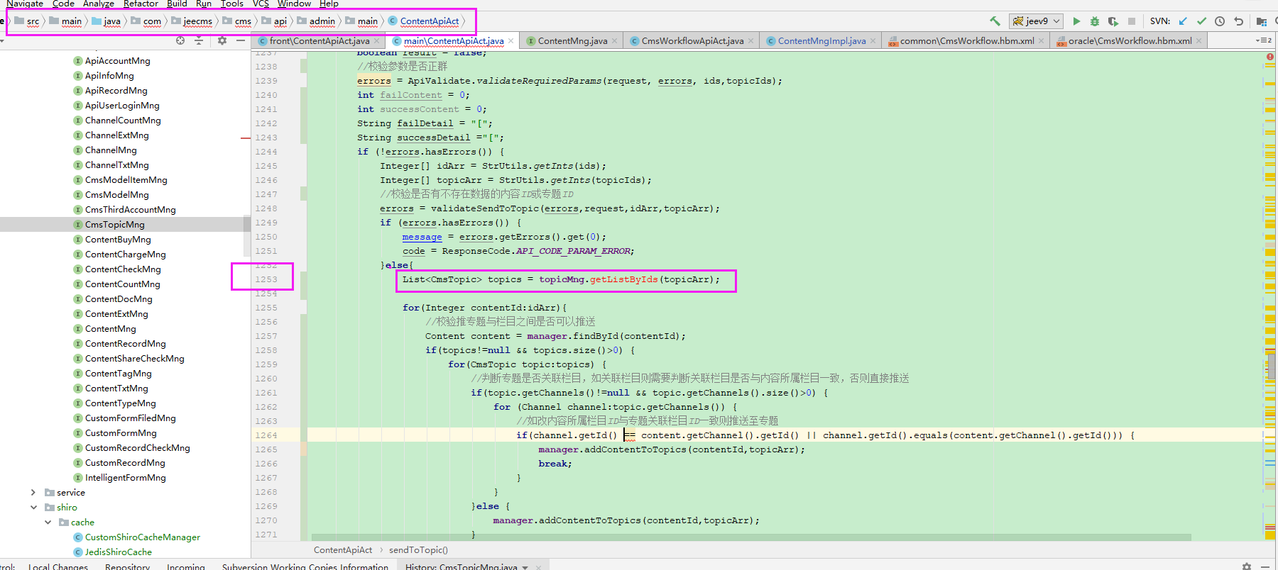Viewport: 1278px width, 570px height.
Task: Collapse the cache folder
Action: coord(48,522)
